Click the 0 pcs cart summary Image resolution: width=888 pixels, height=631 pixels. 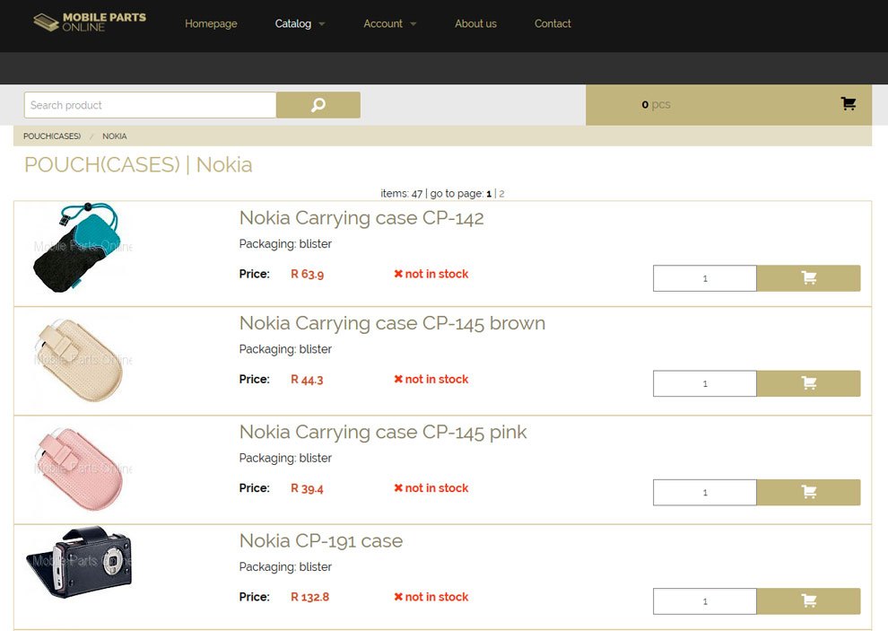tap(656, 104)
